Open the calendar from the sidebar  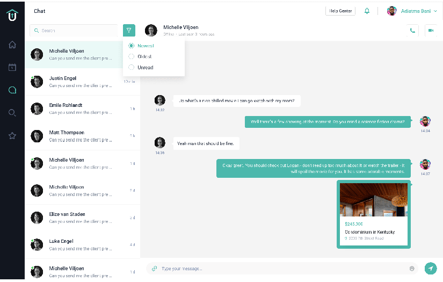[12, 67]
